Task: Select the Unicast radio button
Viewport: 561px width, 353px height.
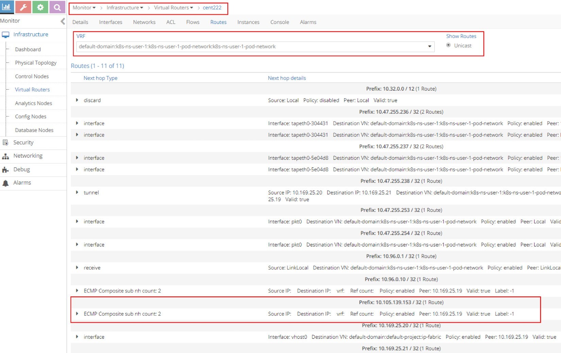Action: coord(448,45)
